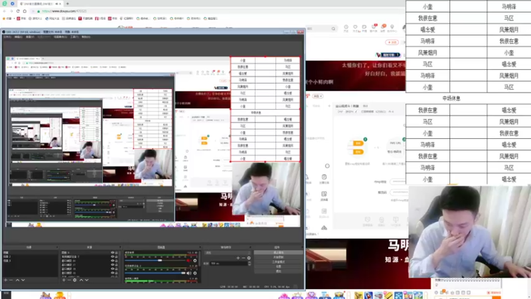Viewport: 531px width, 299px height.
Task: Select the webcam source in OBS preview
Action: click(x=266, y=189)
